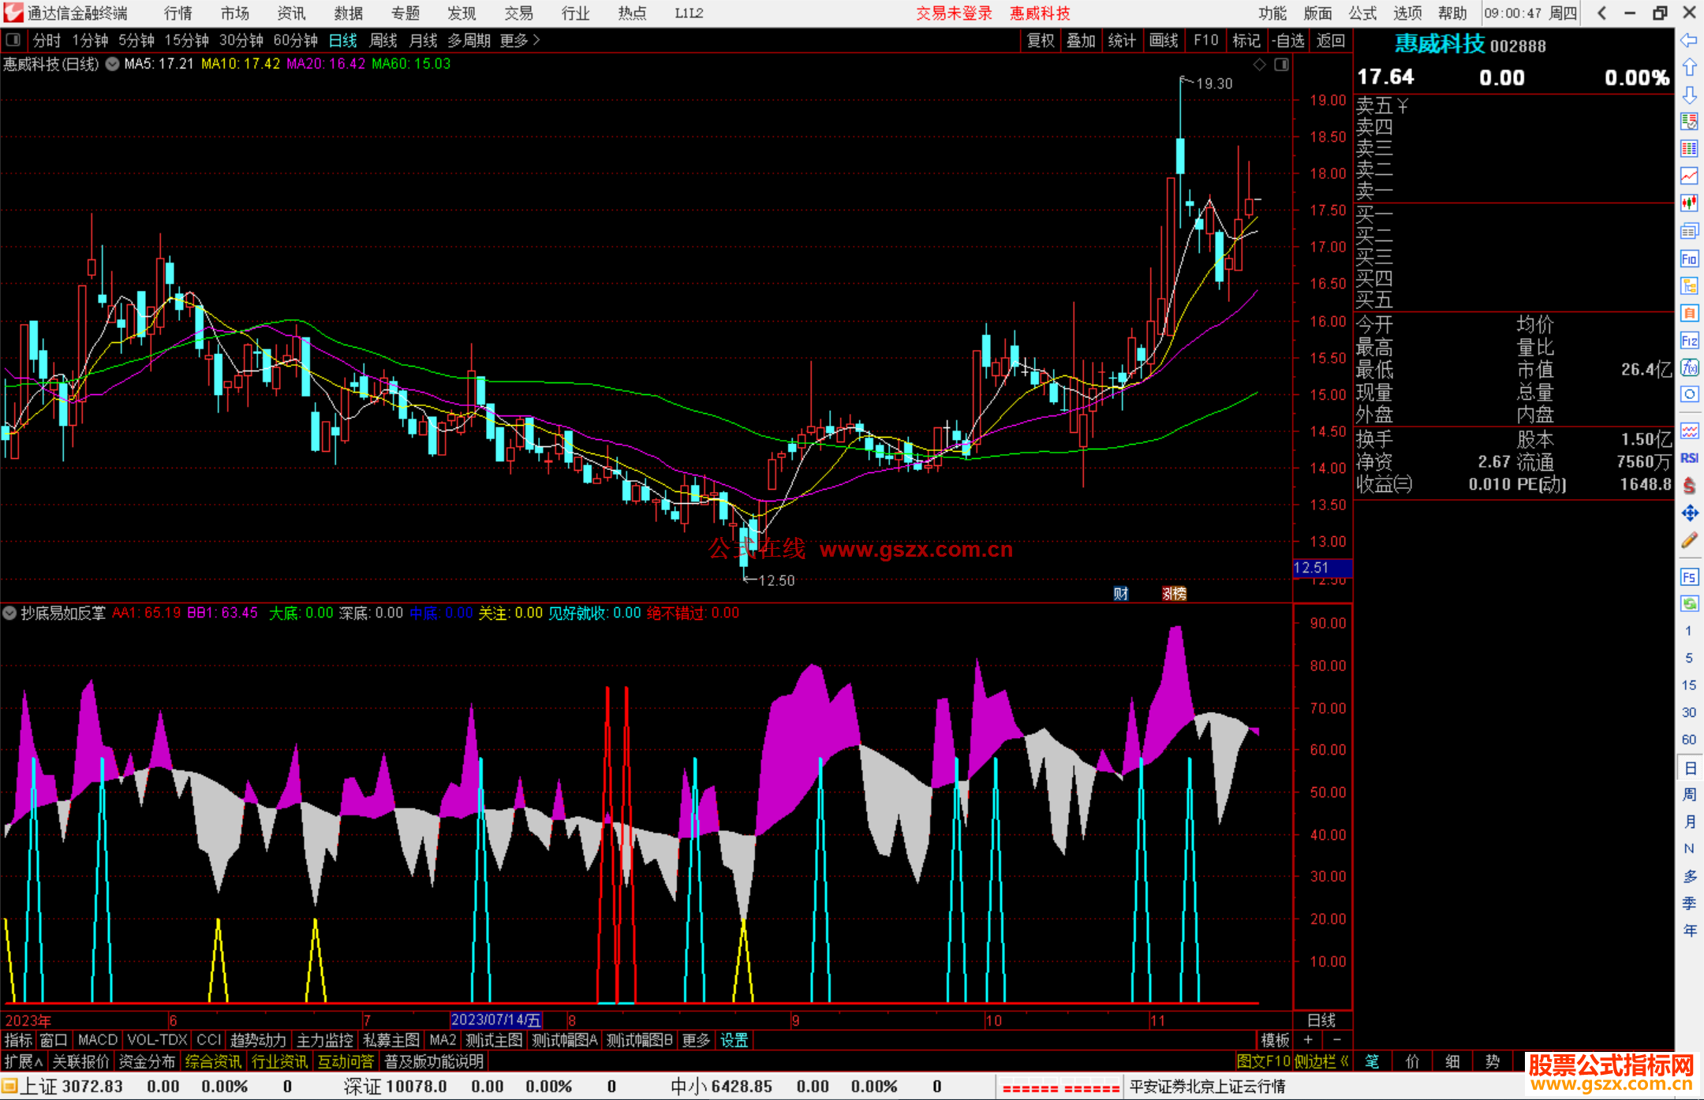
Task: Toggle the MA indicator circle beside 惠威科技(日线)
Action: [113, 64]
